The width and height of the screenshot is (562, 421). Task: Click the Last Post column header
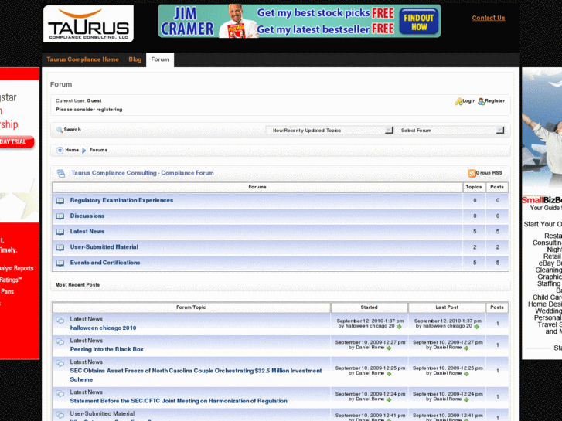(447, 307)
